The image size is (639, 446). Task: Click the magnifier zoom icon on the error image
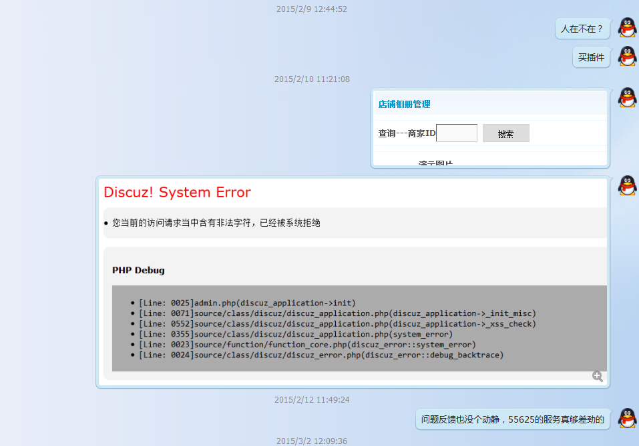coord(598,376)
